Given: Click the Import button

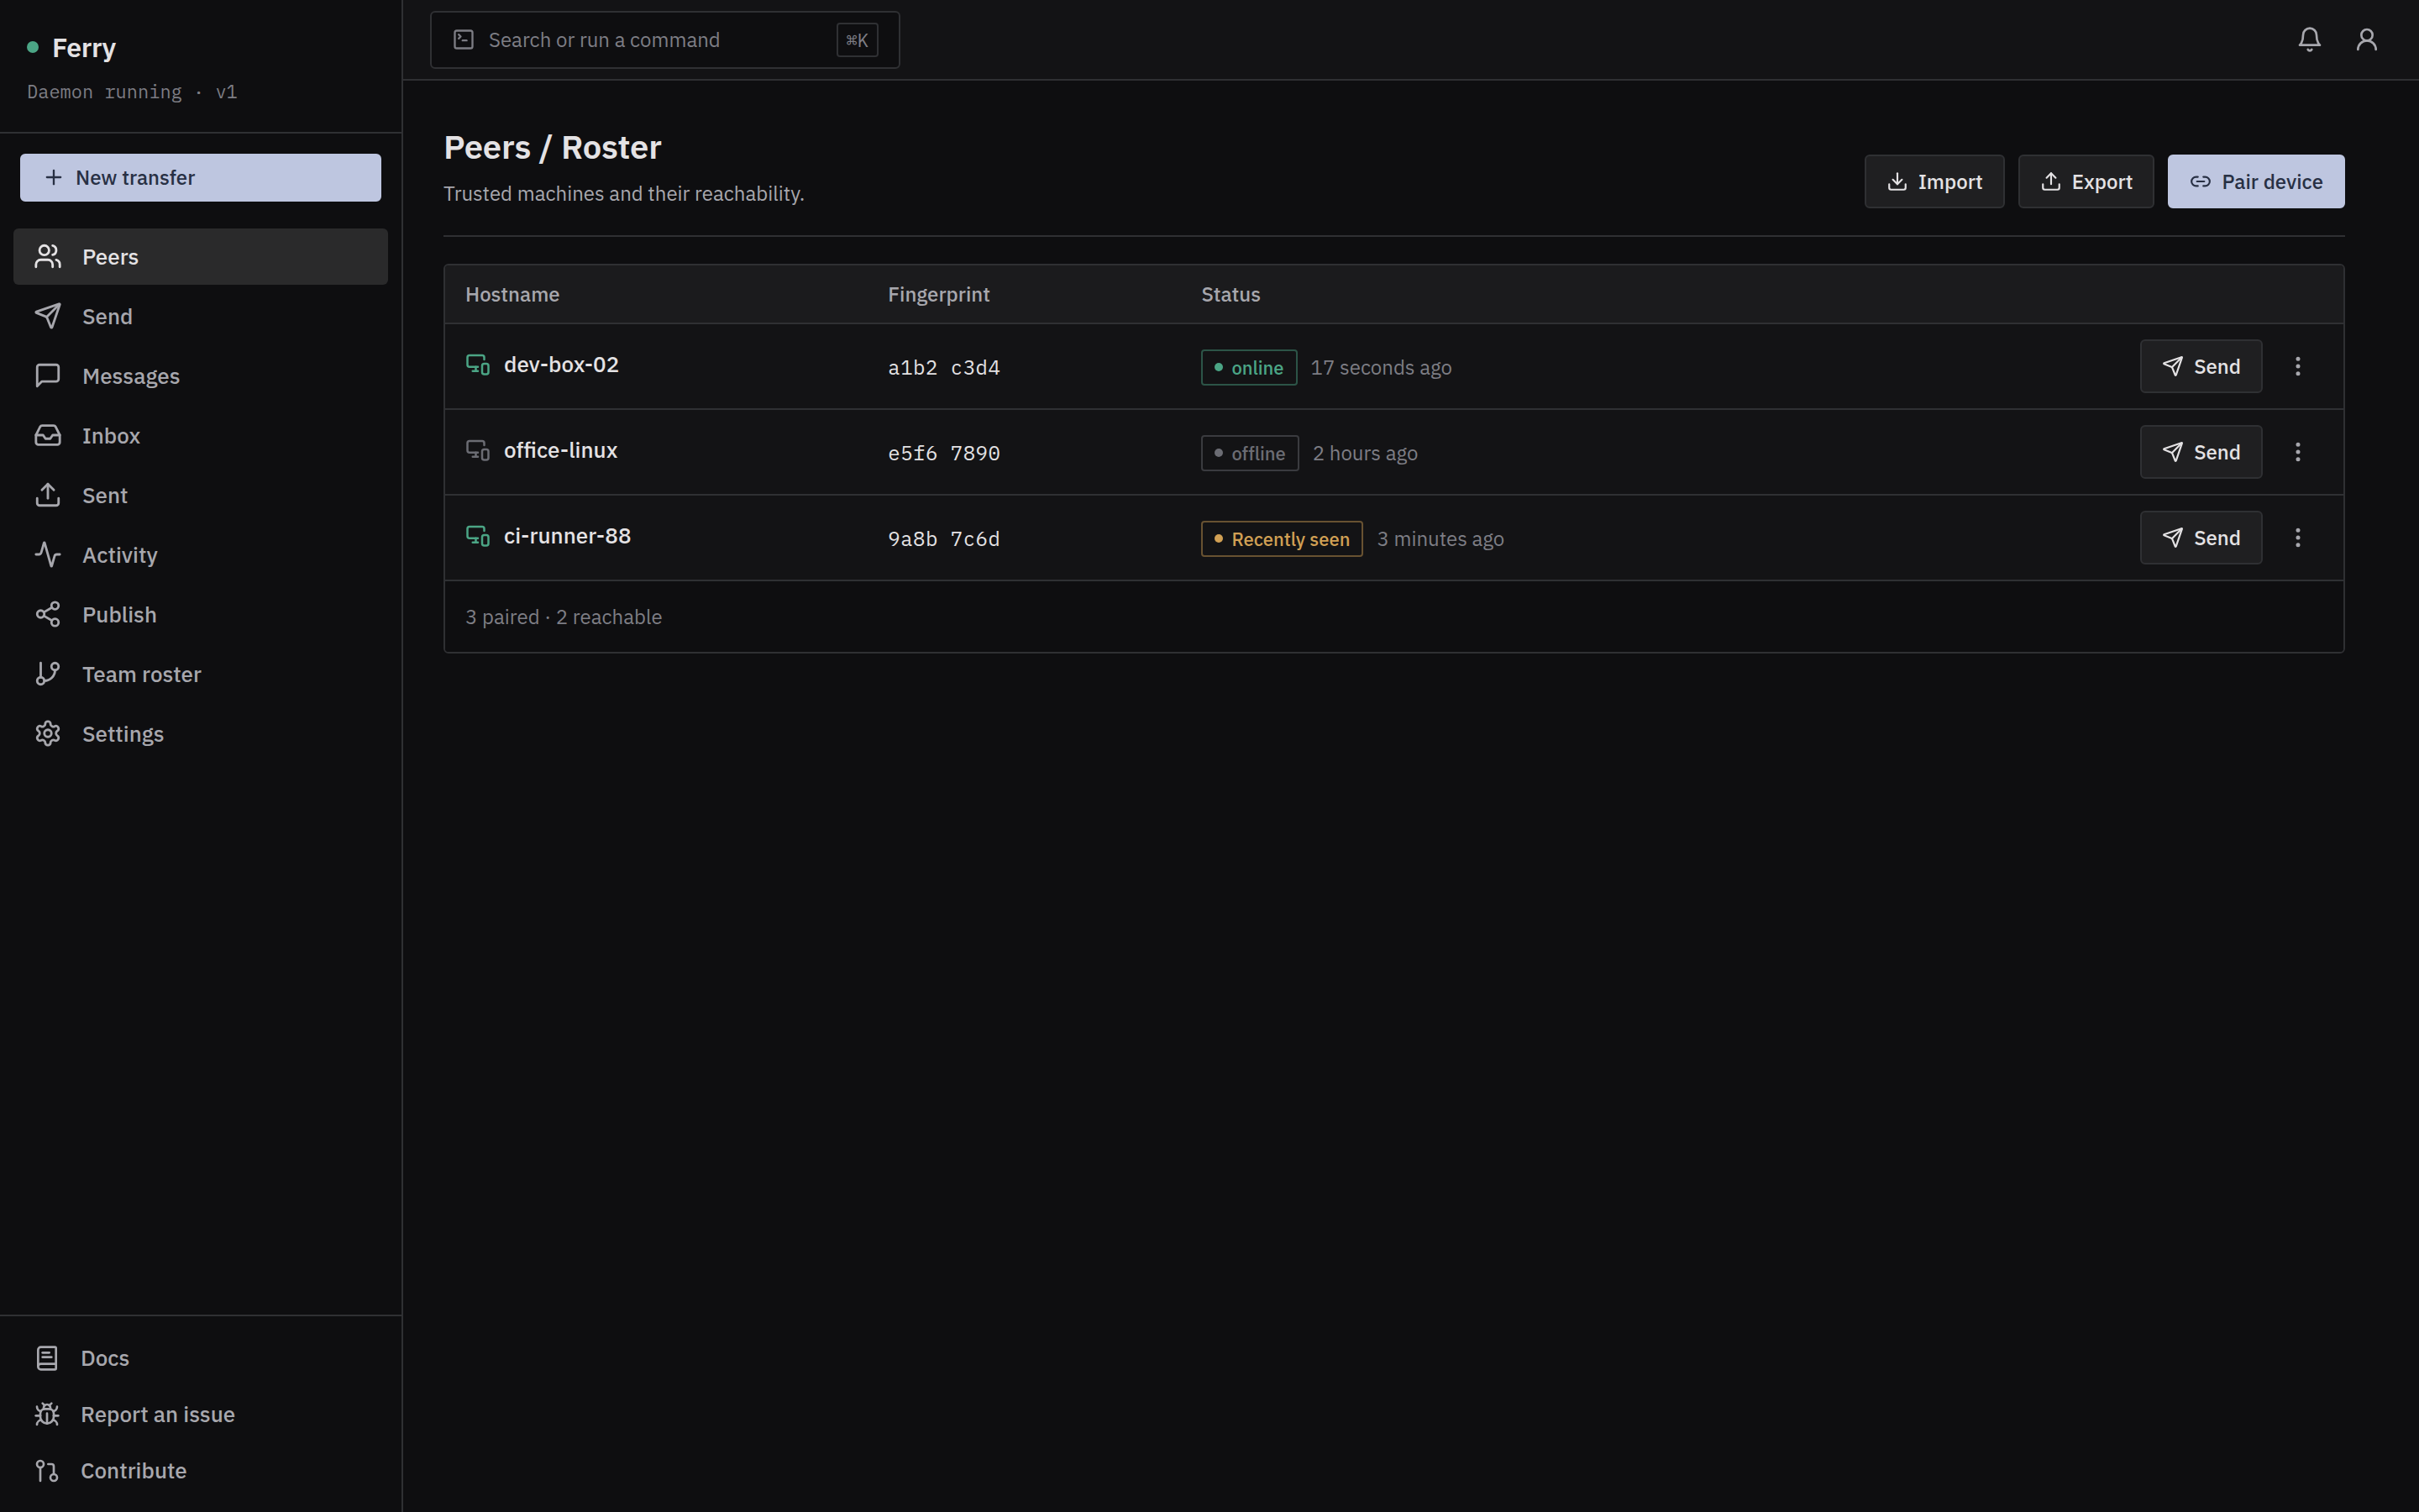Looking at the screenshot, I should point(1934,182).
